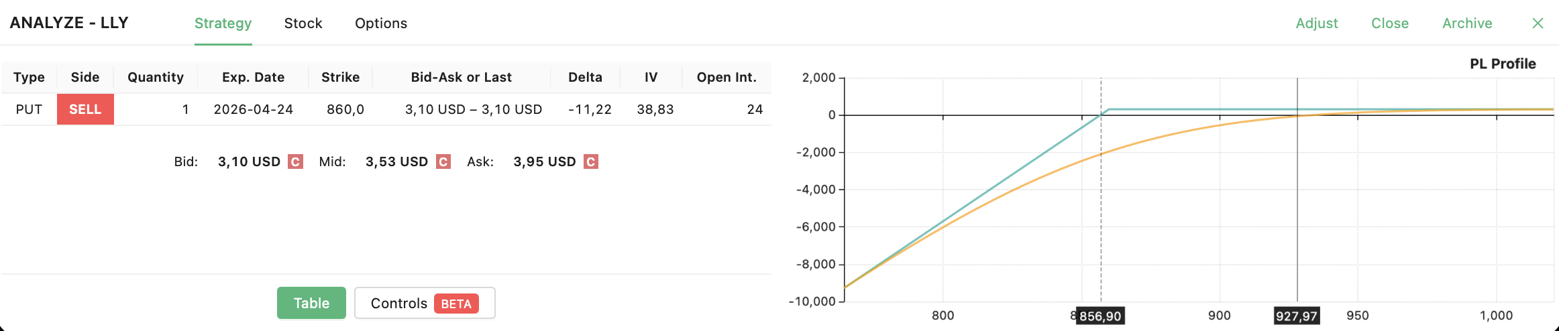Click the Close position link
The height and width of the screenshot is (331, 1559).
click(x=1389, y=23)
